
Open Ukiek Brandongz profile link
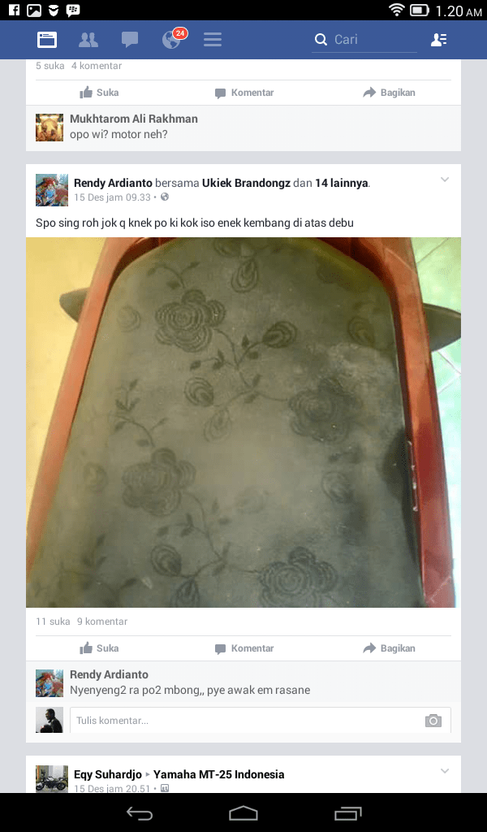click(246, 183)
